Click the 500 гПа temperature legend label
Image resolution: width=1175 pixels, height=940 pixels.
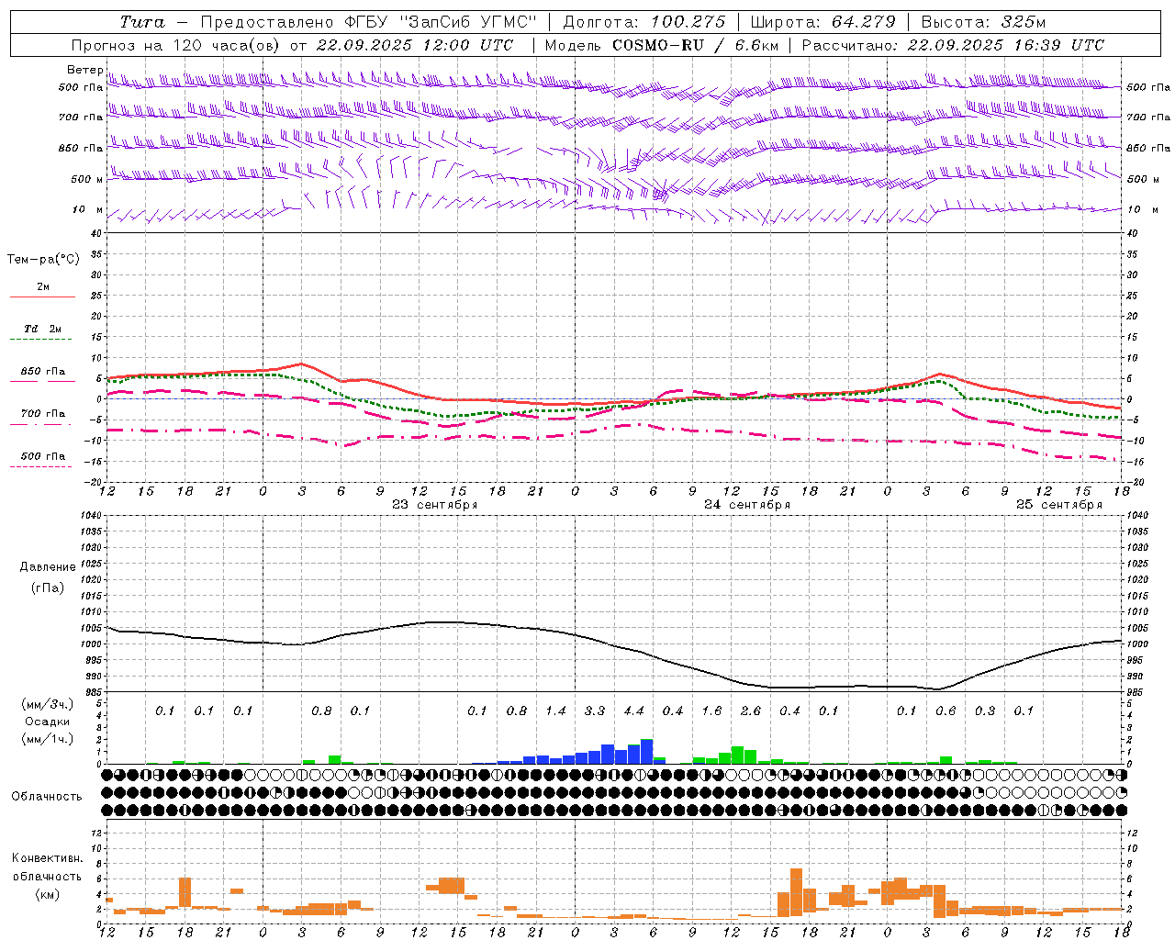point(43,456)
